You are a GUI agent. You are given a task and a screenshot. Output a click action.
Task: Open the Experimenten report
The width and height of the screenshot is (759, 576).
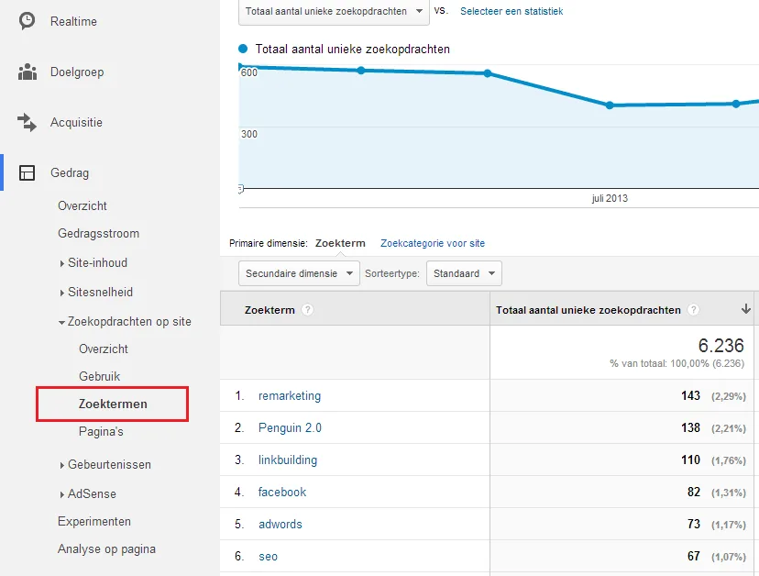(x=94, y=521)
